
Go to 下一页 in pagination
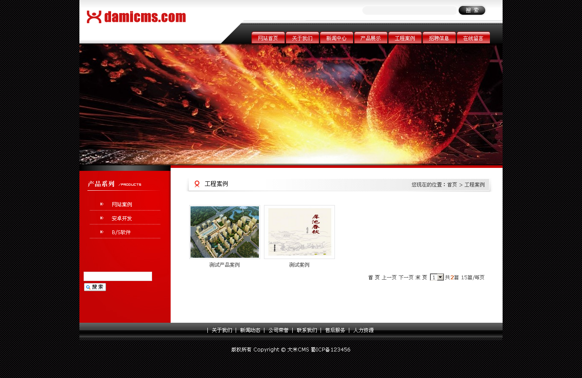click(406, 278)
